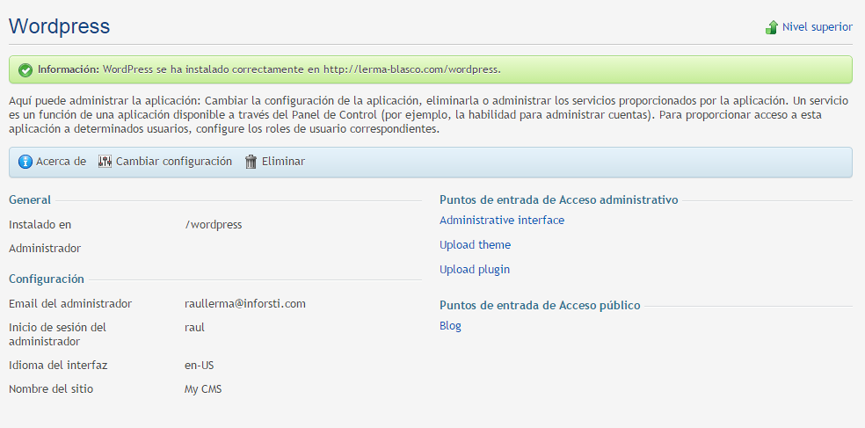Open the Nivel superior link
The width and height of the screenshot is (865, 428).
pyautogui.click(x=817, y=27)
